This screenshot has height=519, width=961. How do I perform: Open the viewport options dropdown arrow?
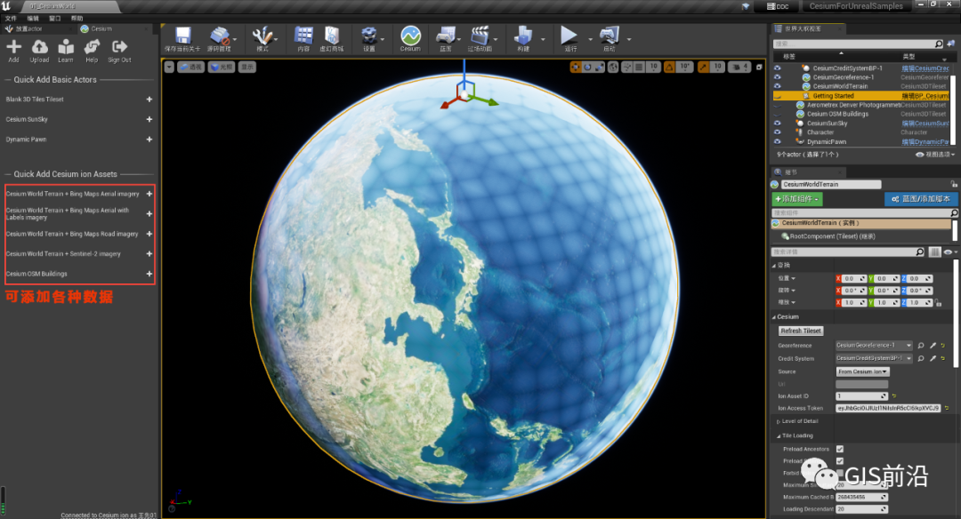[x=168, y=68]
